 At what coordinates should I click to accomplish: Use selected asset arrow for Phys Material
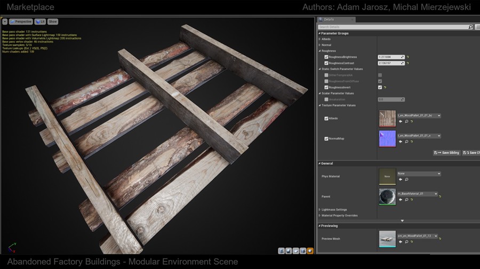(x=401, y=180)
